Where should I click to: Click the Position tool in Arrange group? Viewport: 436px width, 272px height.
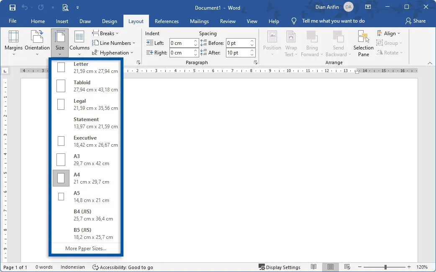(x=272, y=42)
